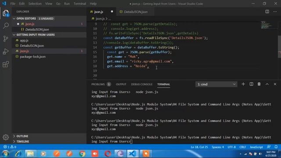Viewport: 281px width, 158px height.
Task: Click the editor vertical scrollbar
Action: tap(279, 47)
